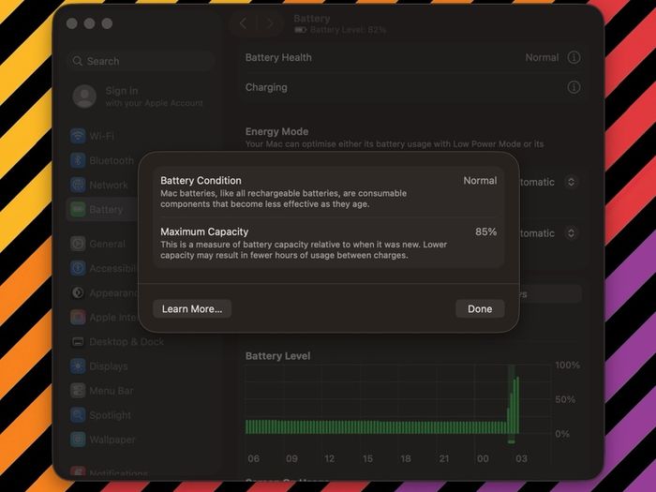Screen dimensions: 656x492
Task: Click the Battery Health info icon
Action: tap(574, 57)
